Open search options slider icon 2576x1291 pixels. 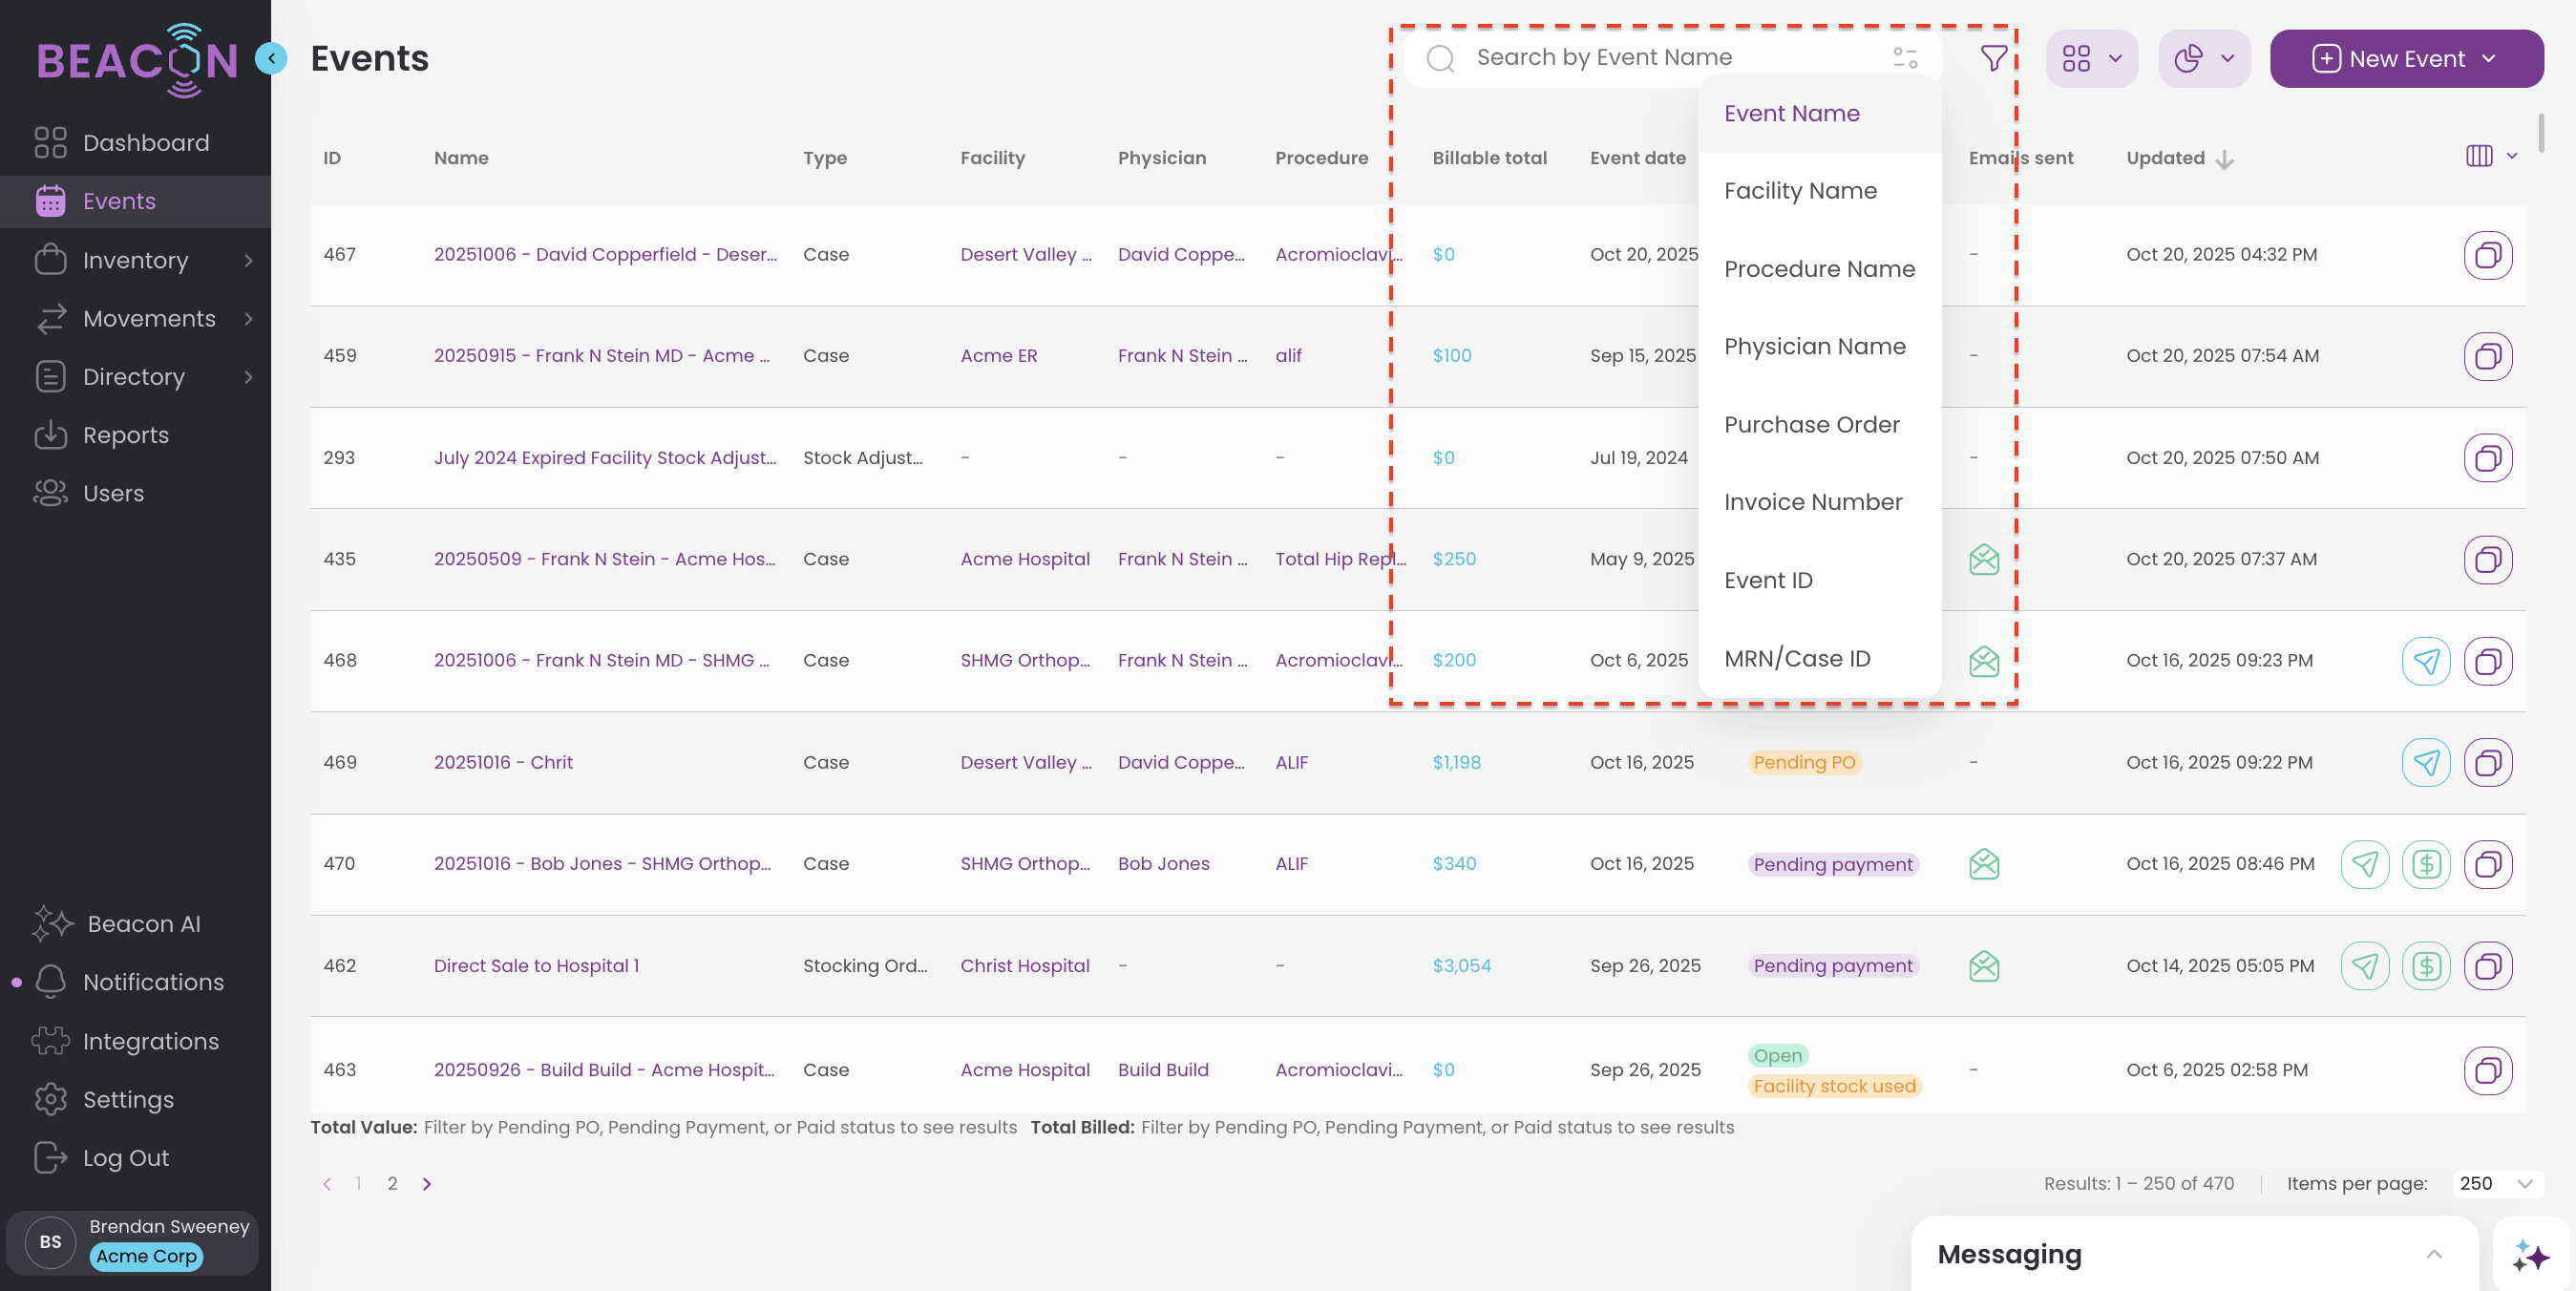coord(1905,59)
